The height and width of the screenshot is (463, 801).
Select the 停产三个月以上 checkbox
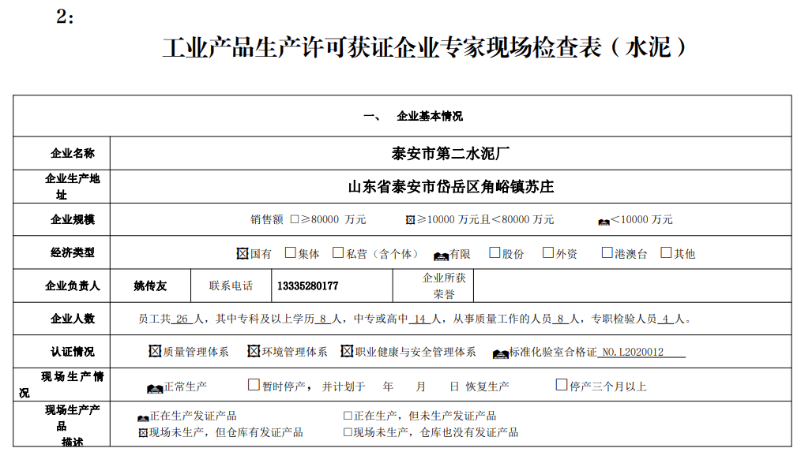coord(562,386)
